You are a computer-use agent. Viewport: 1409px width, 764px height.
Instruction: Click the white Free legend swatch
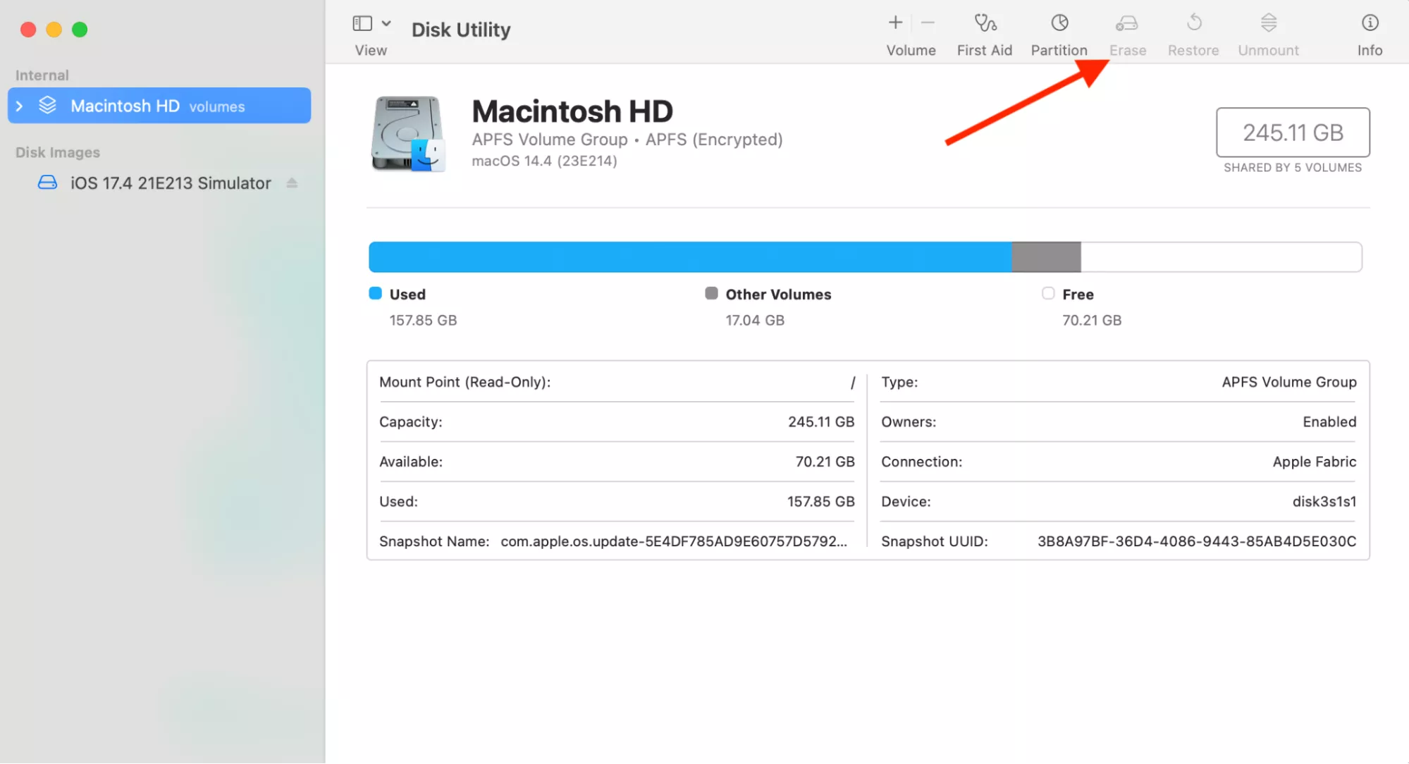(1048, 293)
